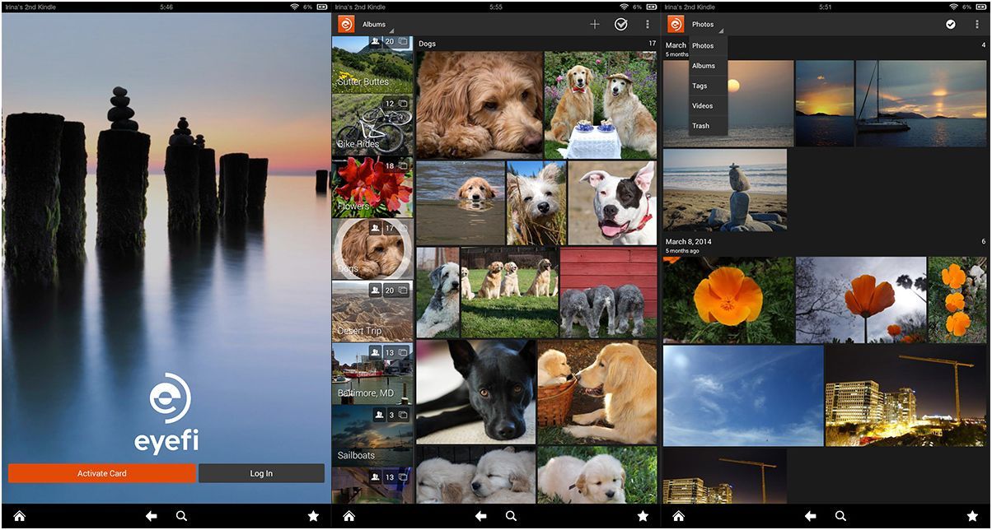Tap the favorites star under the Albums screen
The image size is (992, 530).
(x=643, y=516)
